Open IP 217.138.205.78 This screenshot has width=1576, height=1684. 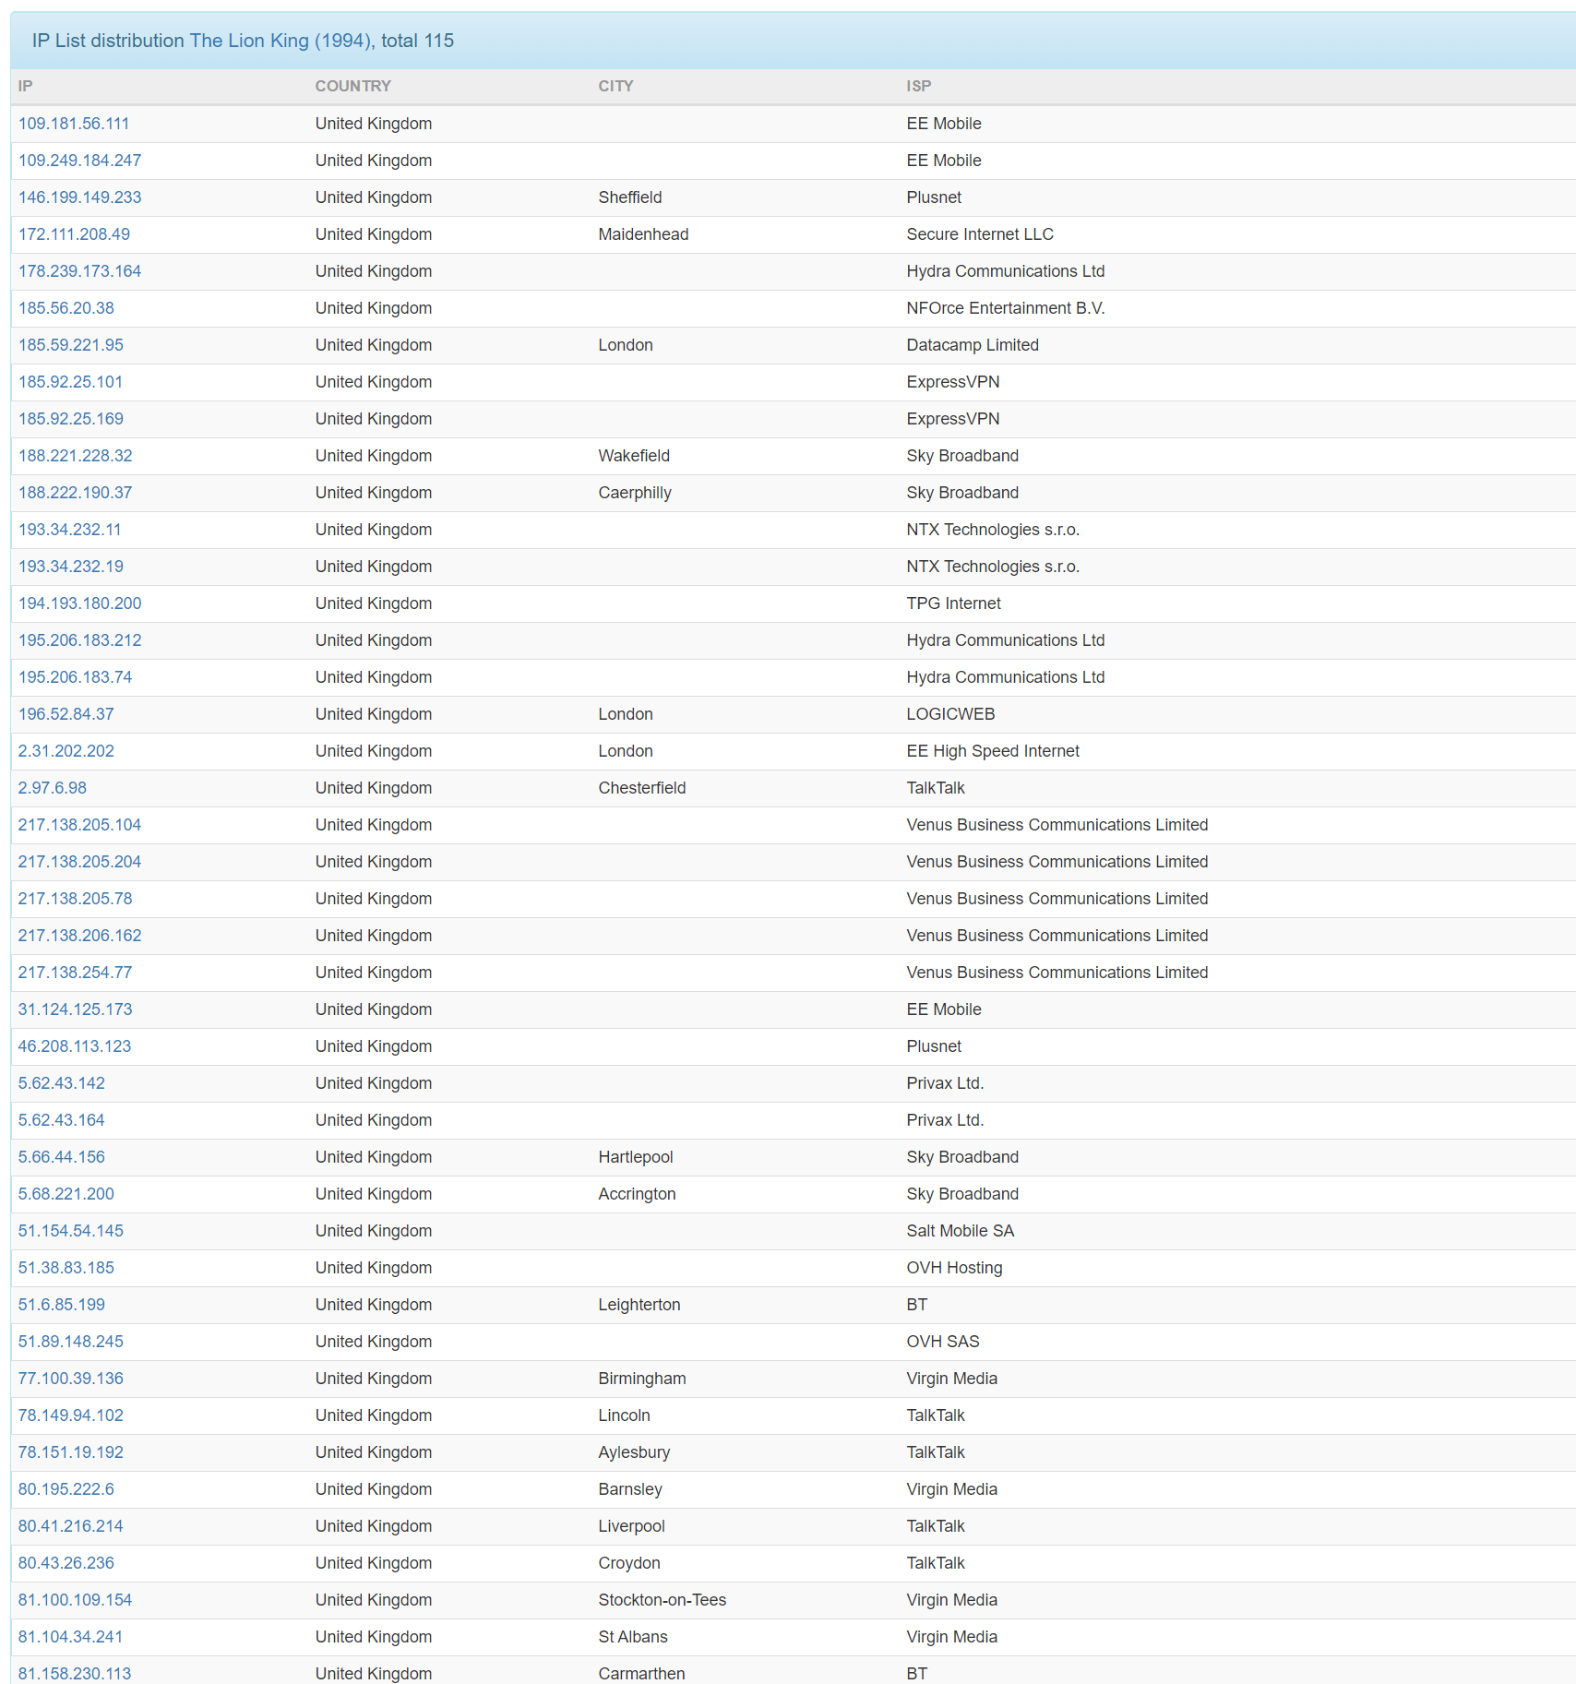76,899
